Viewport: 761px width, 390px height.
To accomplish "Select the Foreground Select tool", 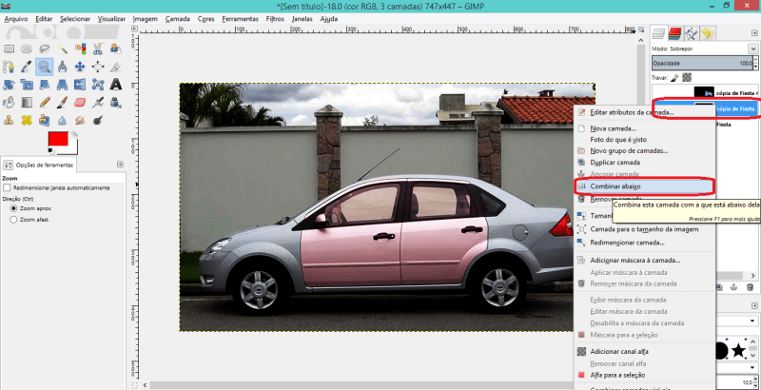I will pyautogui.click(x=115, y=49).
